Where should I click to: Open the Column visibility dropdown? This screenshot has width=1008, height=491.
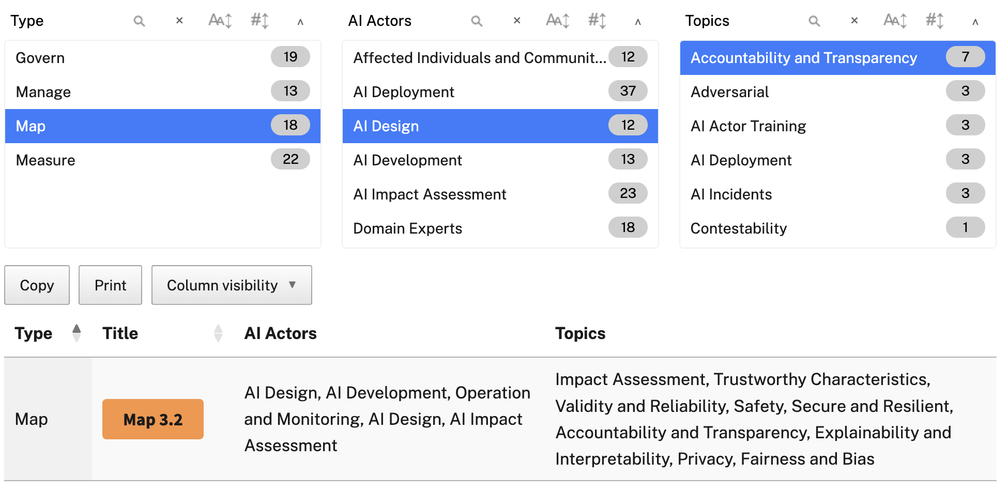[x=232, y=285]
